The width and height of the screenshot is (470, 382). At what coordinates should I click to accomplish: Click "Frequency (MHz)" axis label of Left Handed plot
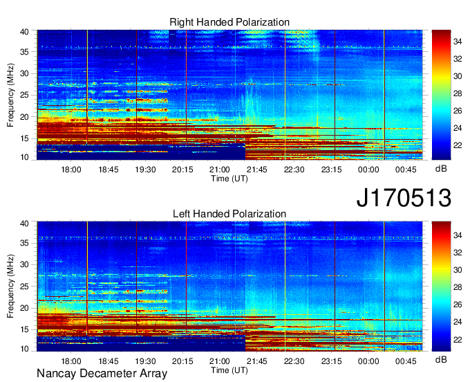click(x=10, y=286)
